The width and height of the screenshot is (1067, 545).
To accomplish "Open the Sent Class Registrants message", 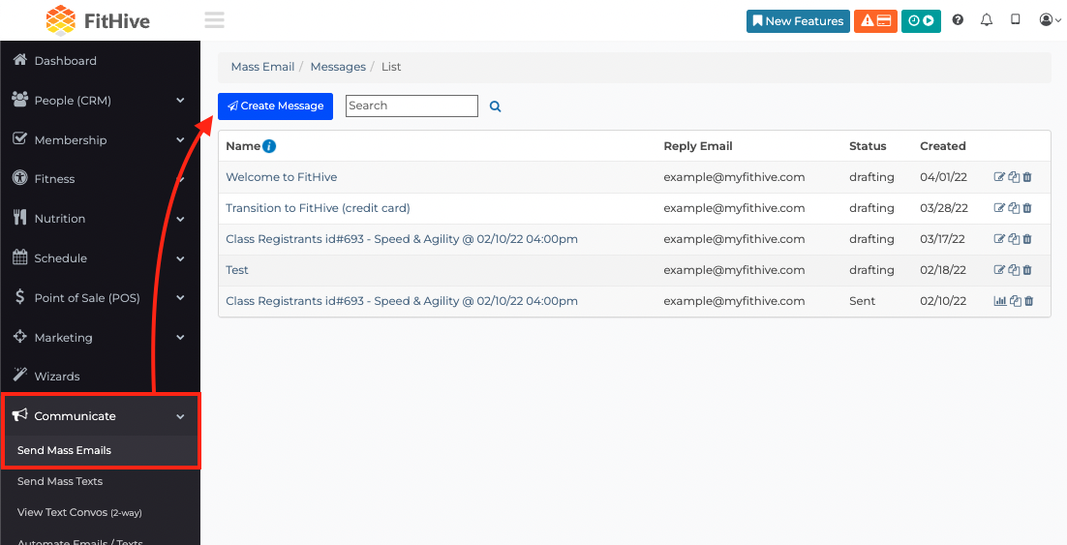I will 402,301.
